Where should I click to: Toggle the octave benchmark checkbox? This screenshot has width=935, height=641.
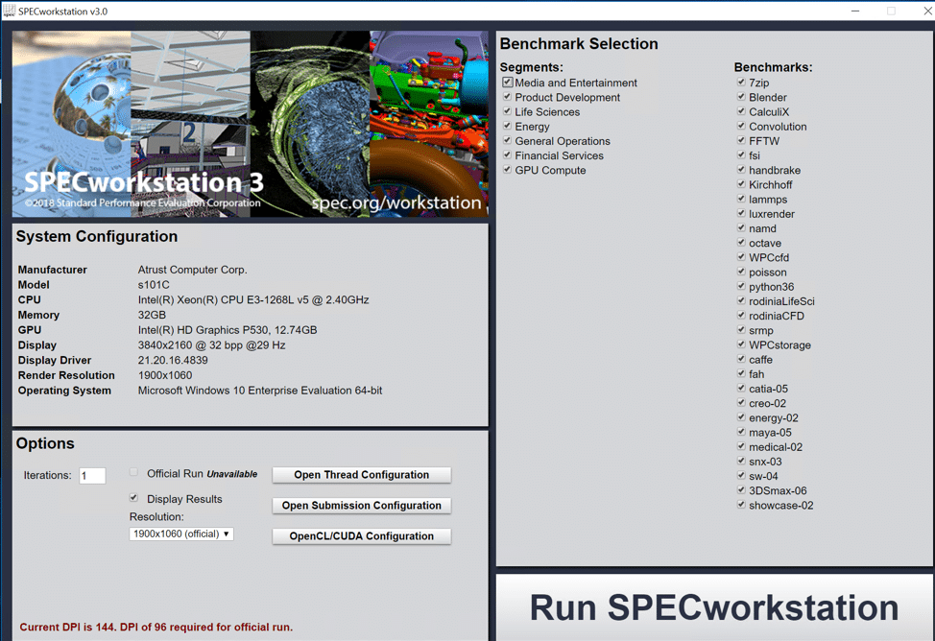[x=741, y=243]
